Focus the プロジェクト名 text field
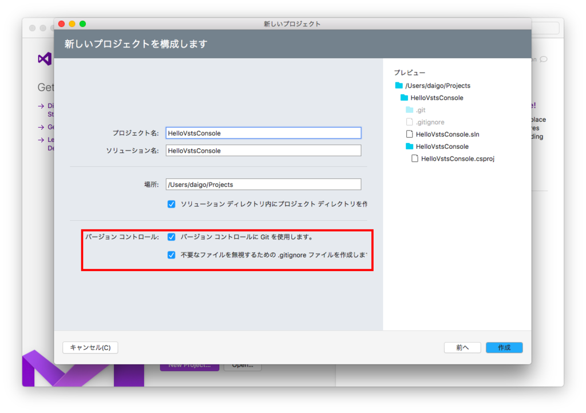This screenshot has height=413, width=586. (263, 133)
